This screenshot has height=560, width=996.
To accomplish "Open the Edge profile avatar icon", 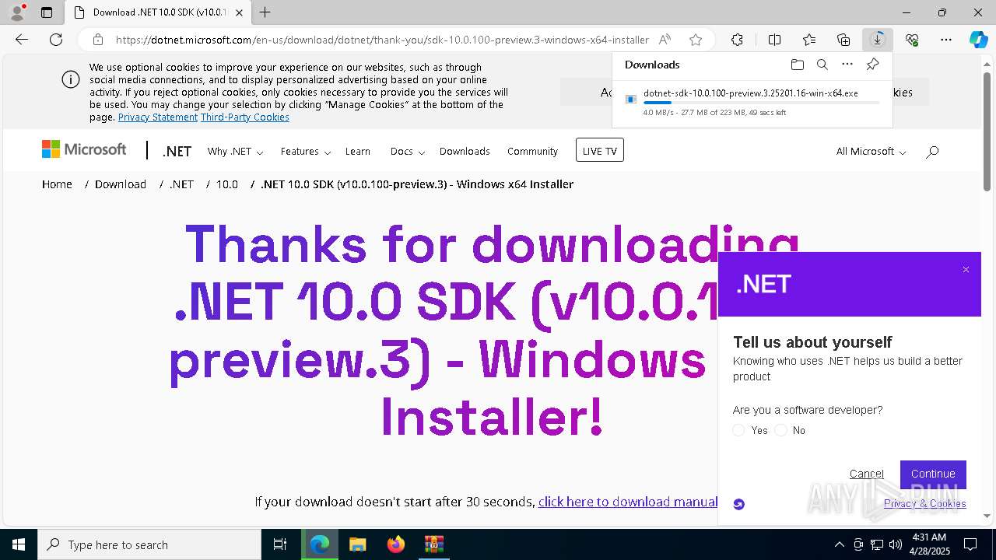I will click(16, 12).
